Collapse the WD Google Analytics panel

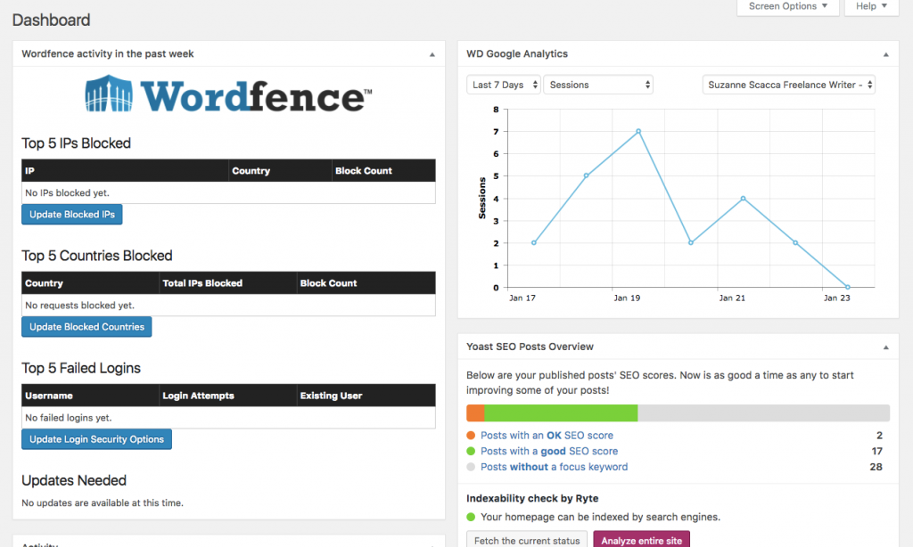pyautogui.click(x=885, y=54)
